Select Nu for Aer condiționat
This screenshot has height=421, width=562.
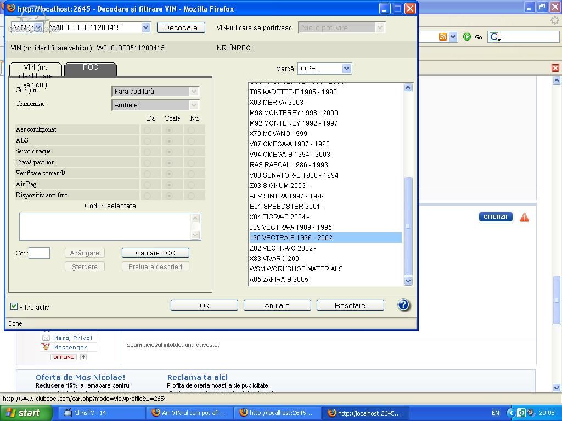point(192,129)
